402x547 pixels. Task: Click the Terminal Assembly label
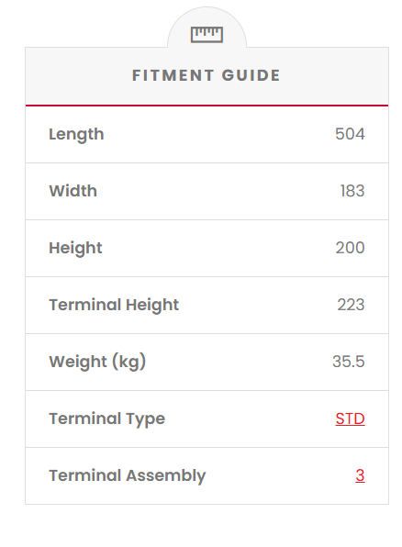click(x=128, y=475)
